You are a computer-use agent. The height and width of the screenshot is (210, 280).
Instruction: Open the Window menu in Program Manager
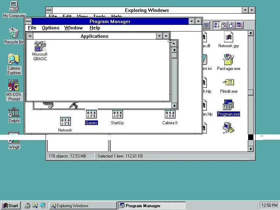(73, 28)
